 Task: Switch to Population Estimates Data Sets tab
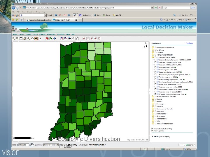click(40, 20)
